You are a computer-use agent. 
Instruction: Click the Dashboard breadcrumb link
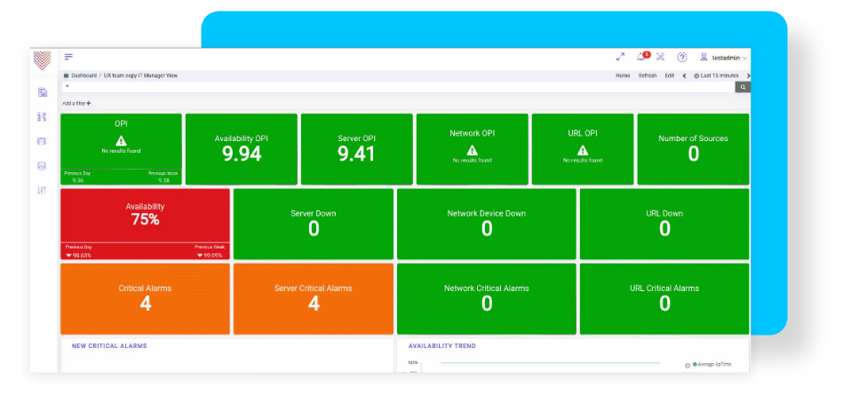click(84, 75)
